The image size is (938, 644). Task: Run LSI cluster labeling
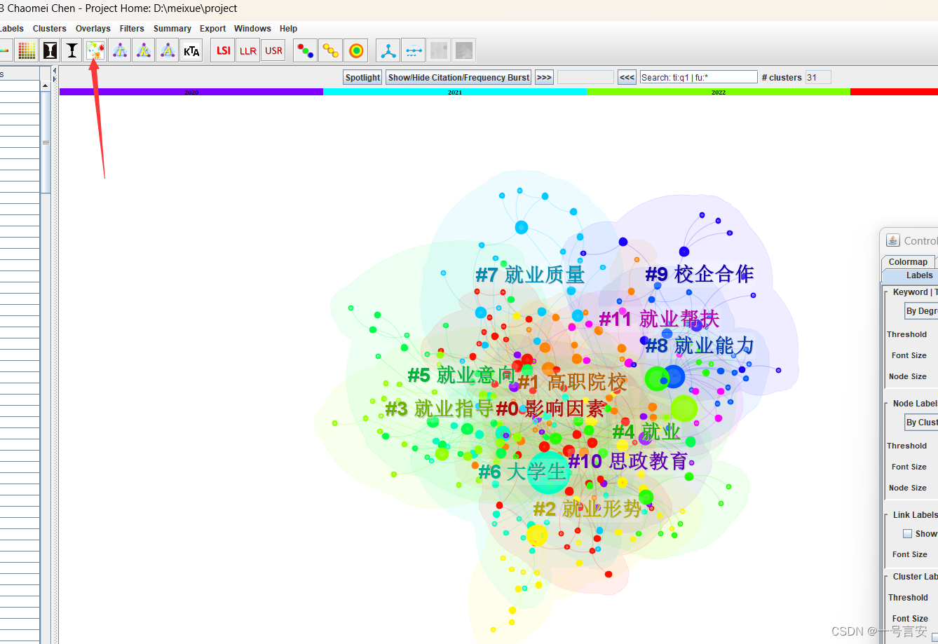[222, 50]
